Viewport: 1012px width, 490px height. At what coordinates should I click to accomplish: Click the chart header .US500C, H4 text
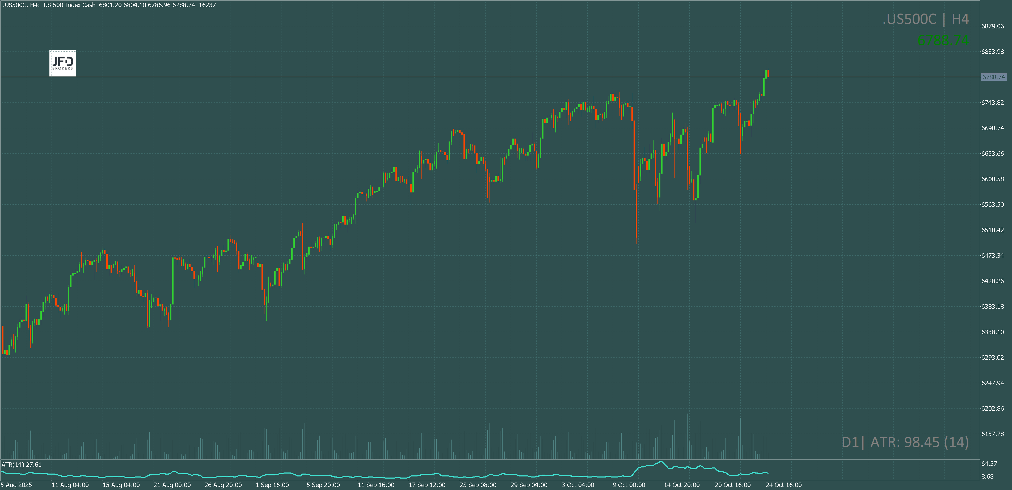pos(20,5)
